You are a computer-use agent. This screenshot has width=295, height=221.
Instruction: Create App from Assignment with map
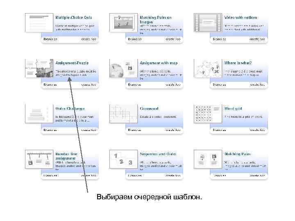[173, 85]
